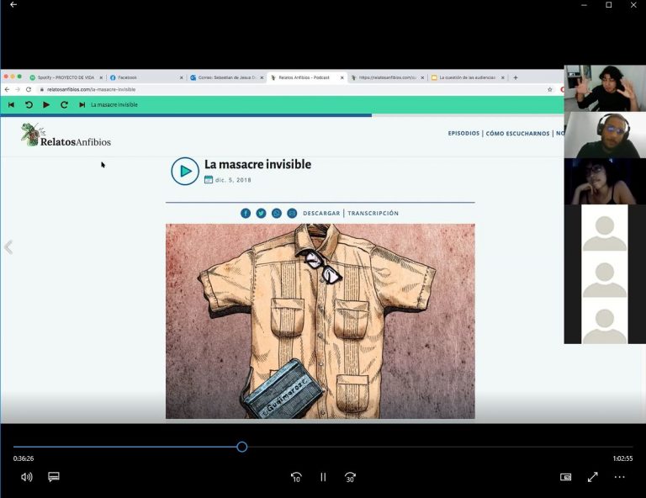Screen dimensions: 646x498
Task: Pause the video playback
Action: click(x=323, y=477)
